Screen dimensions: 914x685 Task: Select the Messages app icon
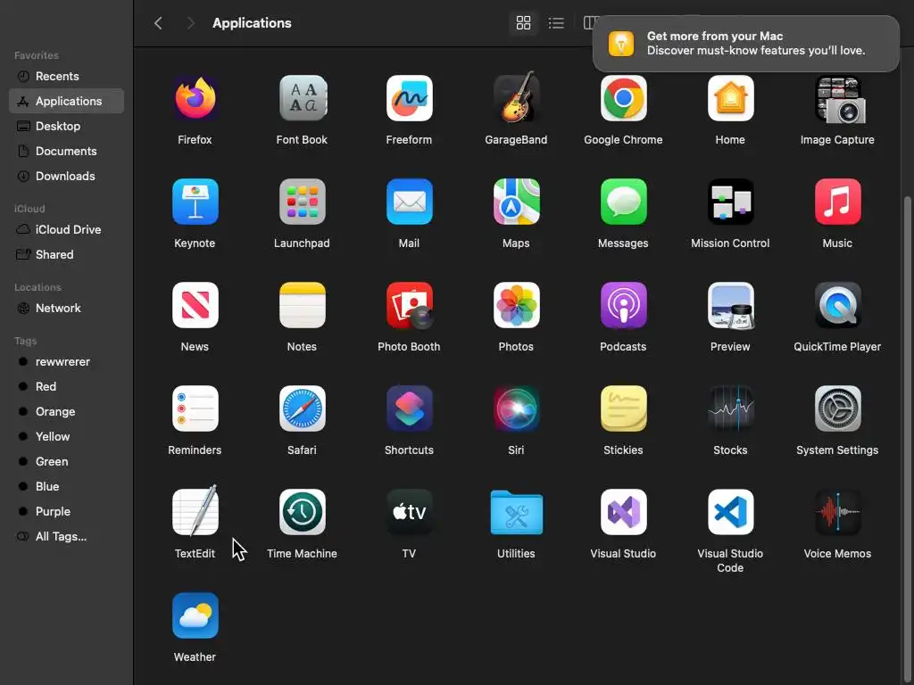pyautogui.click(x=623, y=202)
